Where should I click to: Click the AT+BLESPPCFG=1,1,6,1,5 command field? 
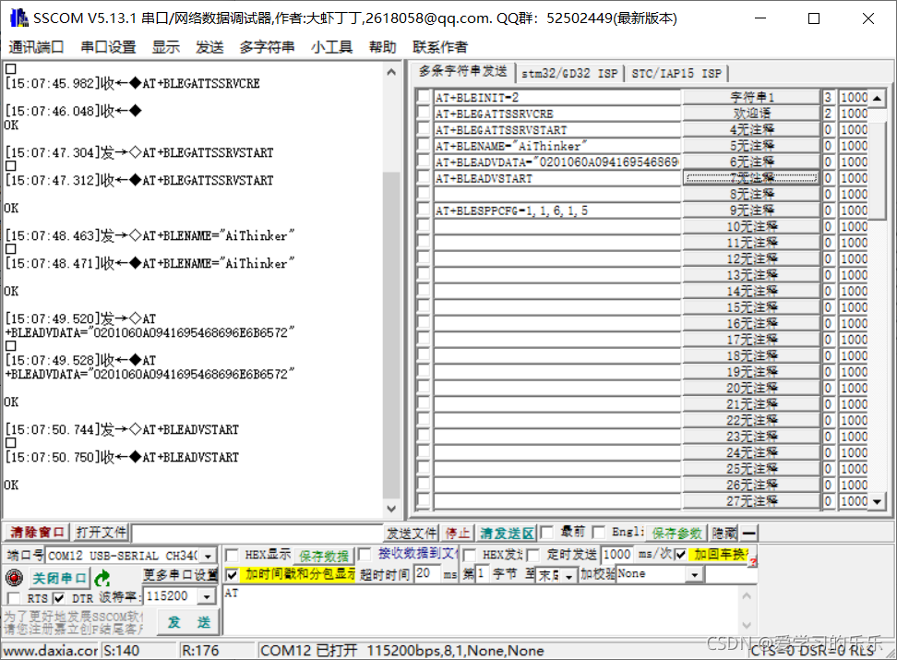557,210
